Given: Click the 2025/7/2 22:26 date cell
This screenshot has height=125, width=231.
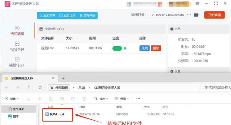Looking at the screenshot, I should click(89, 114).
